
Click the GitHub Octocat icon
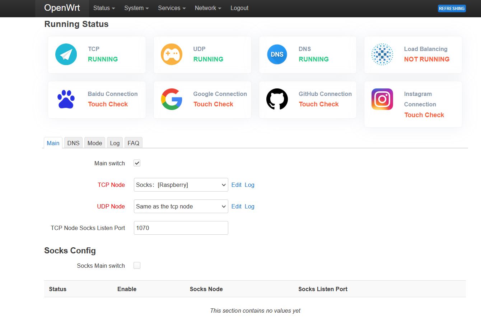coord(276,99)
